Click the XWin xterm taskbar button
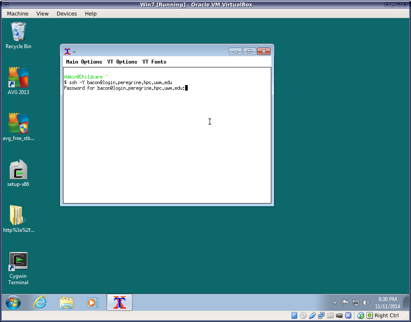411x322 pixels. (x=120, y=302)
